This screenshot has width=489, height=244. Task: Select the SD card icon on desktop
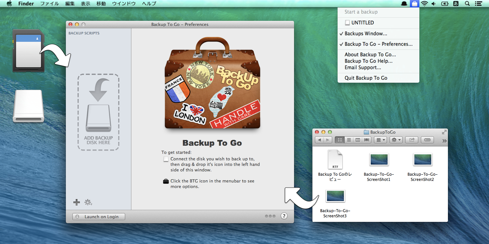(28, 50)
